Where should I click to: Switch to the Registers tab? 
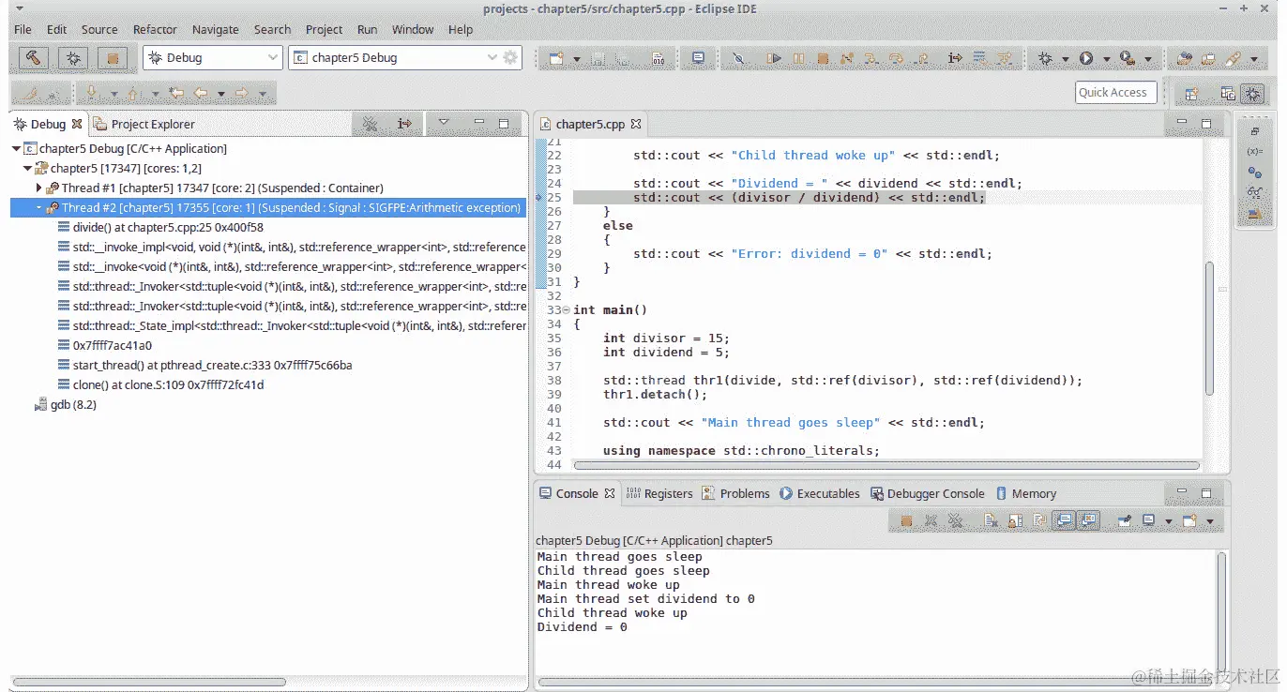[x=659, y=493]
